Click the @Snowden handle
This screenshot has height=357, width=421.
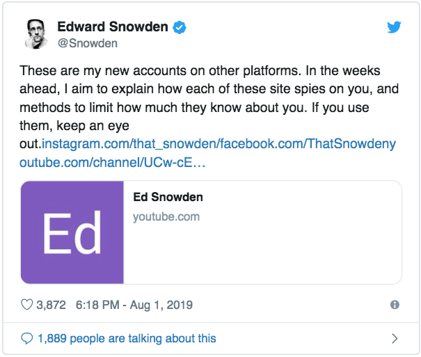pyautogui.click(x=88, y=43)
